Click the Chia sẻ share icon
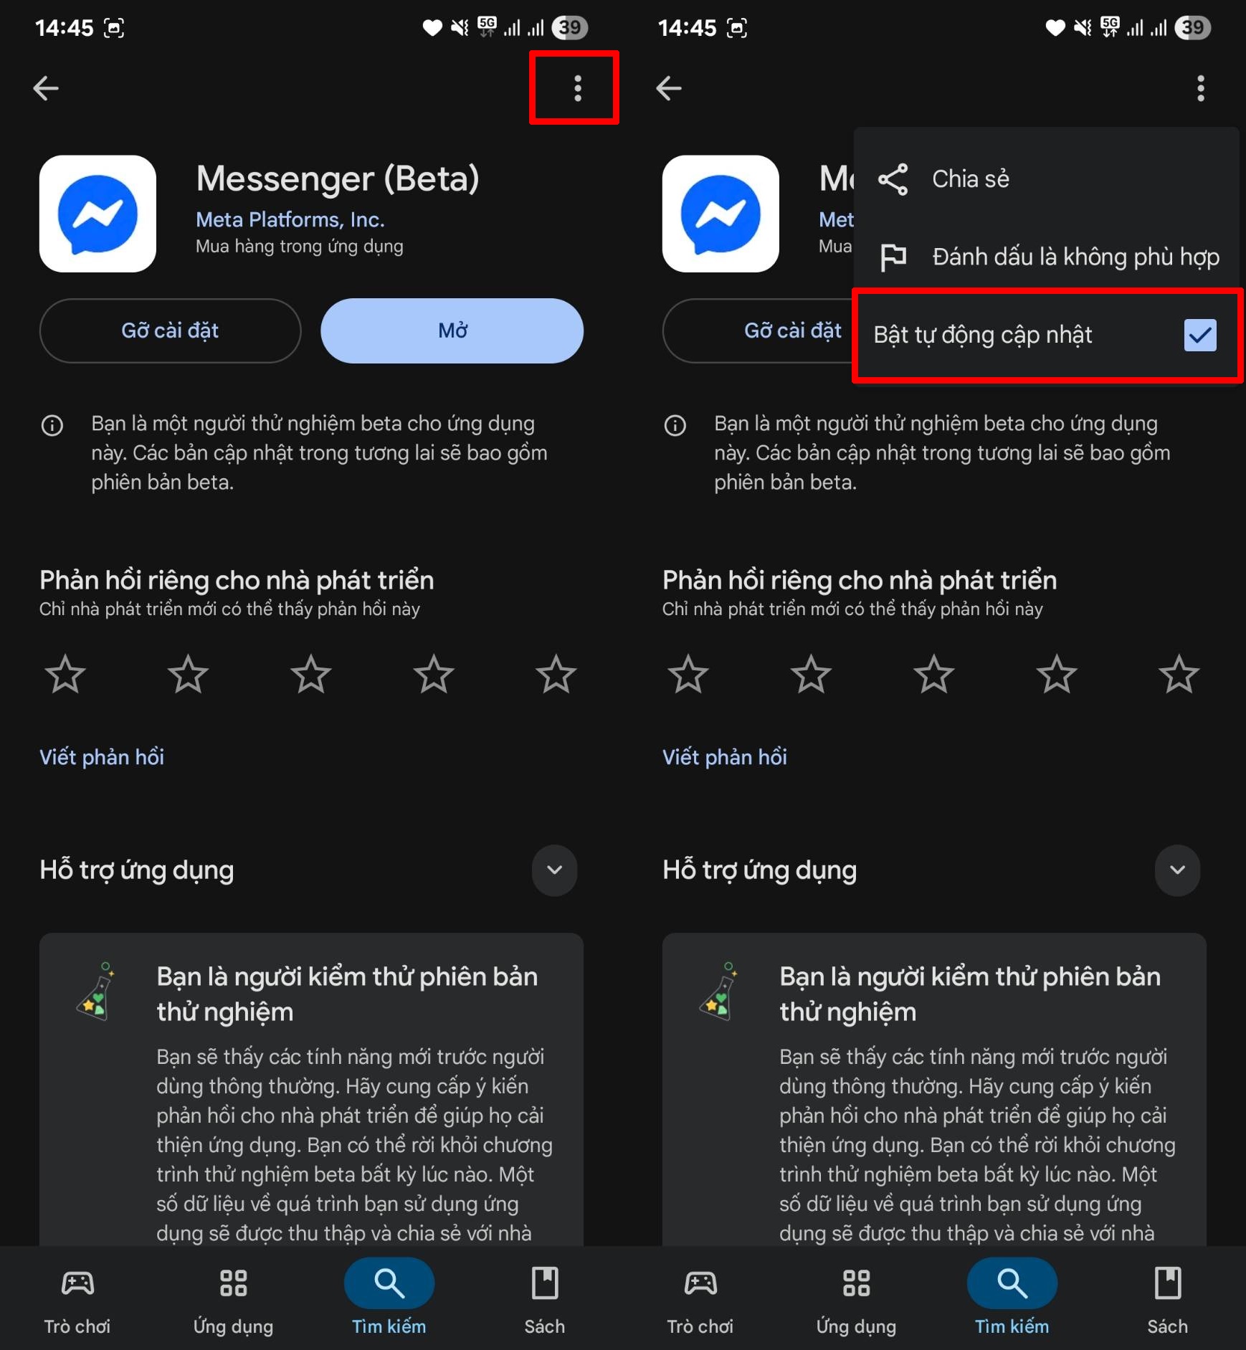The height and width of the screenshot is (1350, 1246). (x=893, y=179)
